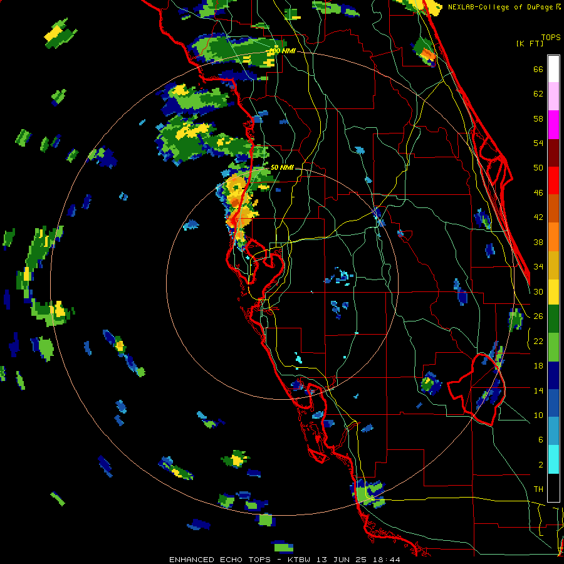Pick the burnt orange swatch below red
The image size is (564, 564).
click(x=553, y=209)
